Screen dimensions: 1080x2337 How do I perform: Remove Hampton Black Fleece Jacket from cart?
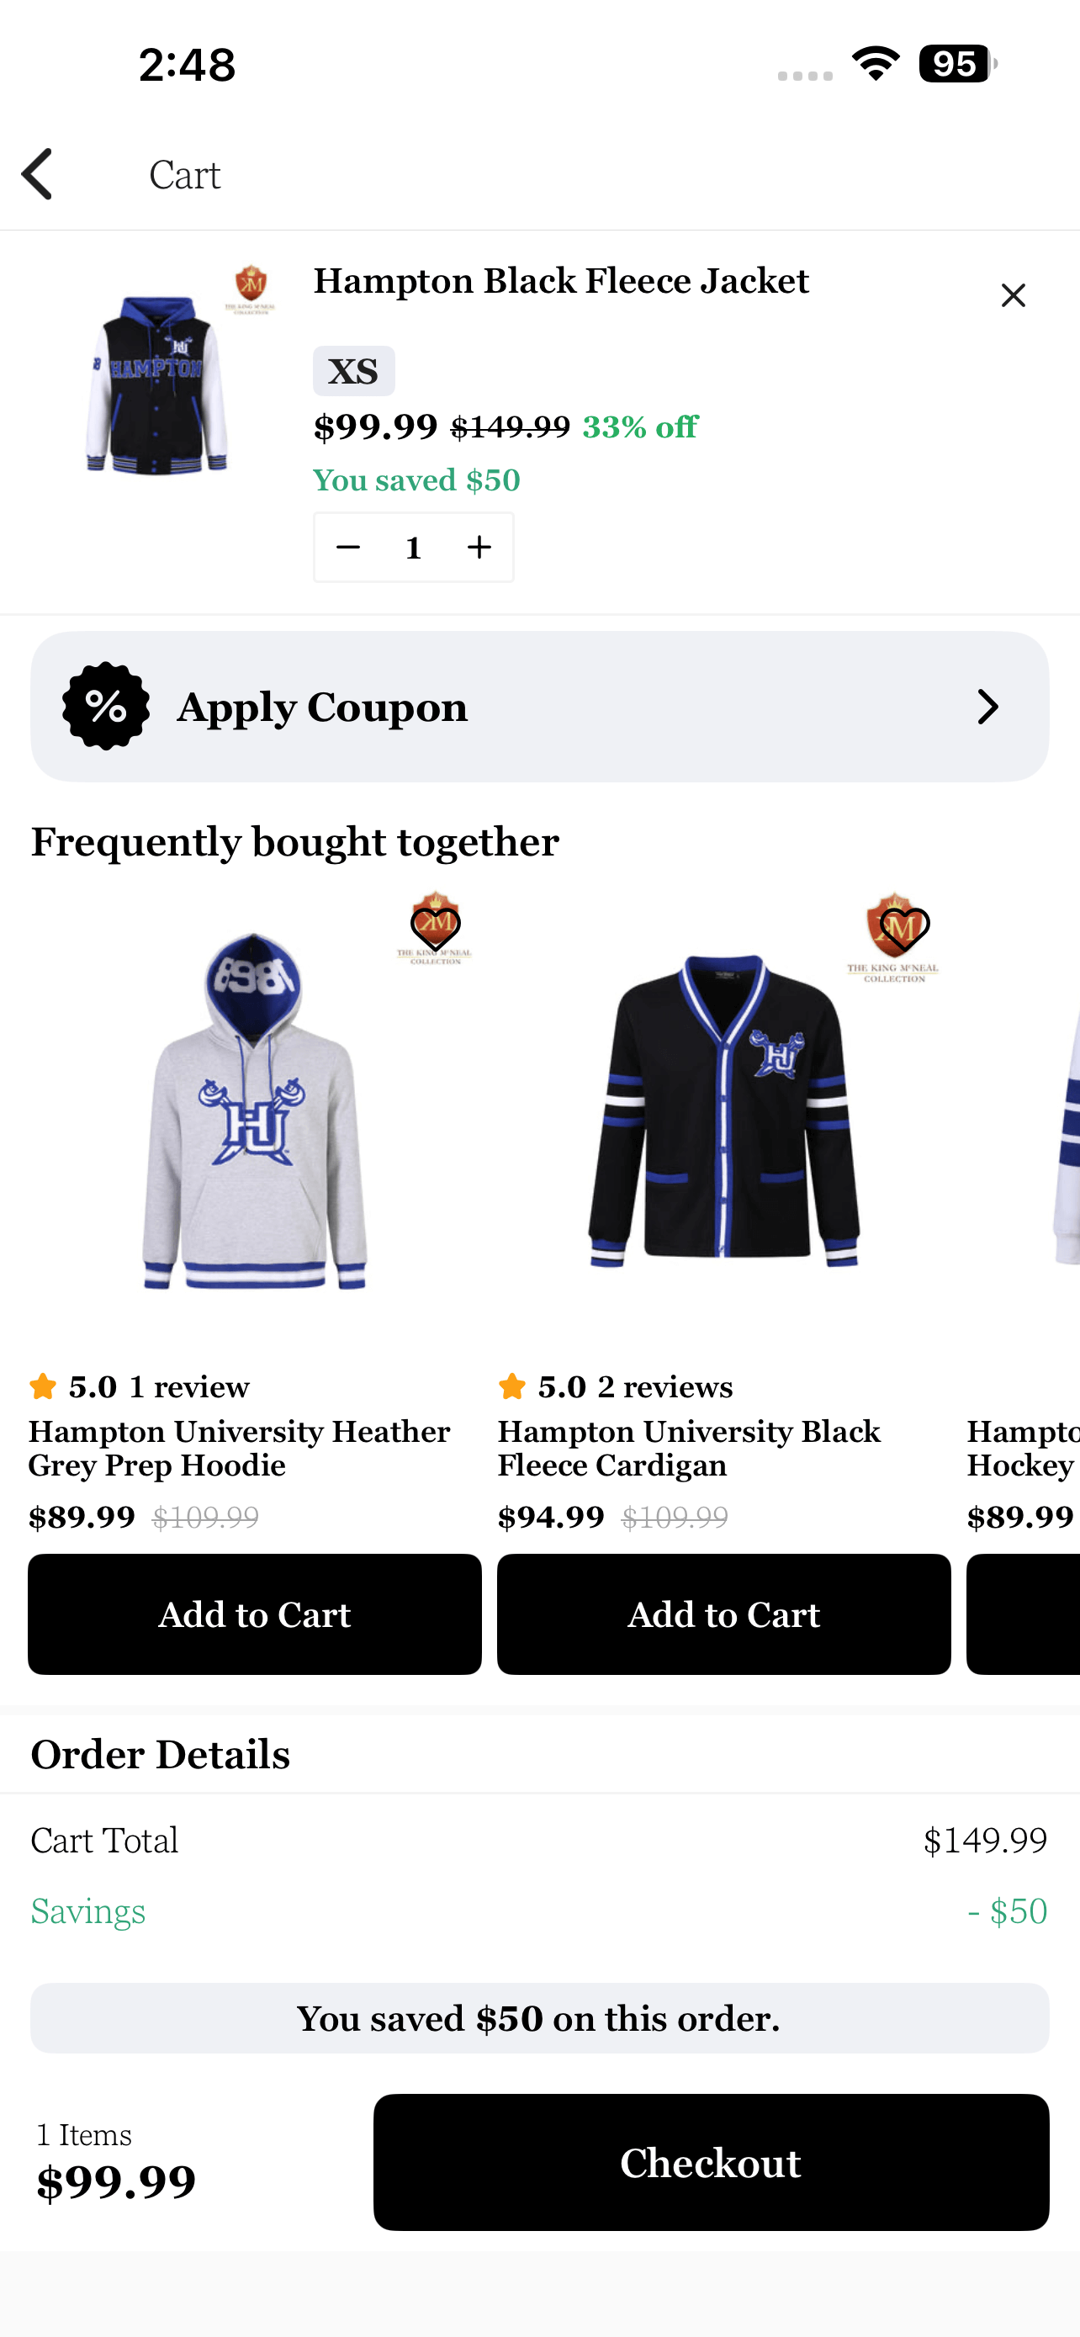[x=1012, y=294]
